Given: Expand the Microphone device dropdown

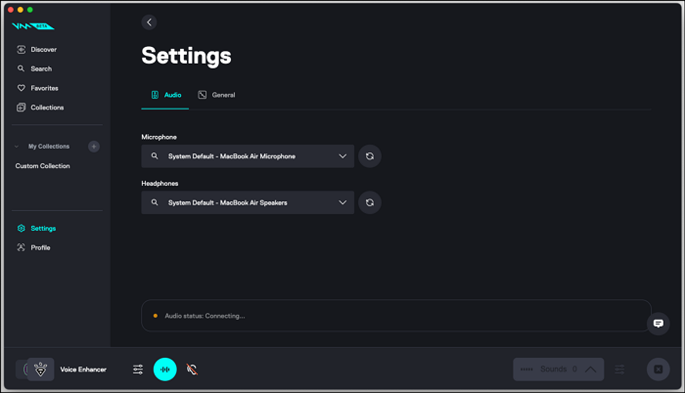Looking at the screenshot, I should [x=342, y=156].
